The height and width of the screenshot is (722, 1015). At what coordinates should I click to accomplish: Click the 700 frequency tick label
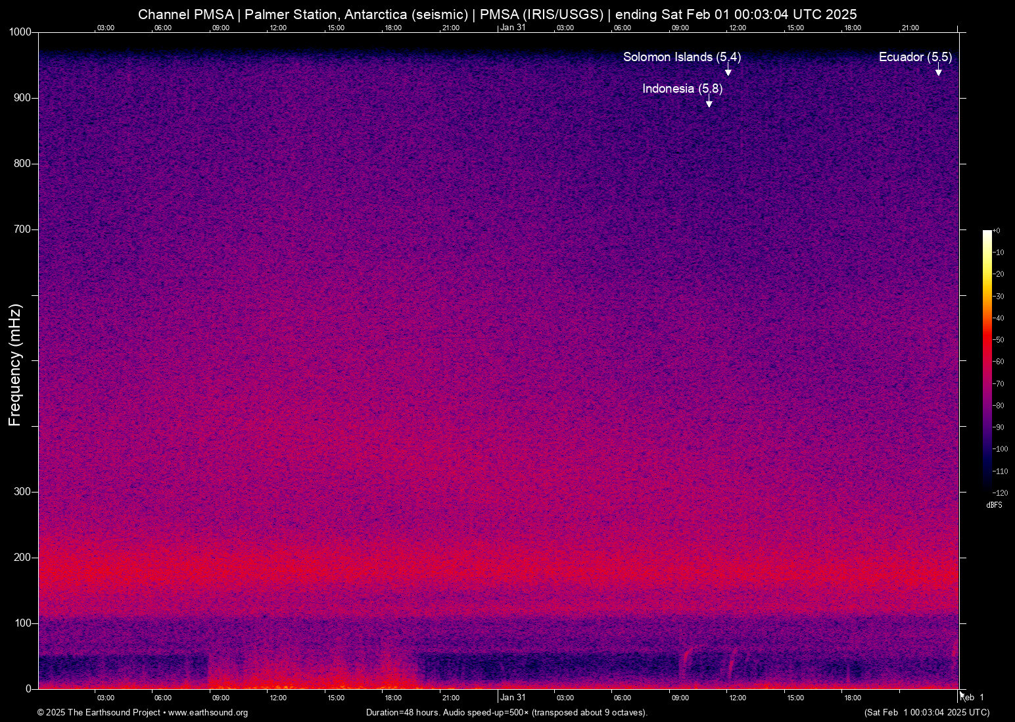[x=22, y=229]
